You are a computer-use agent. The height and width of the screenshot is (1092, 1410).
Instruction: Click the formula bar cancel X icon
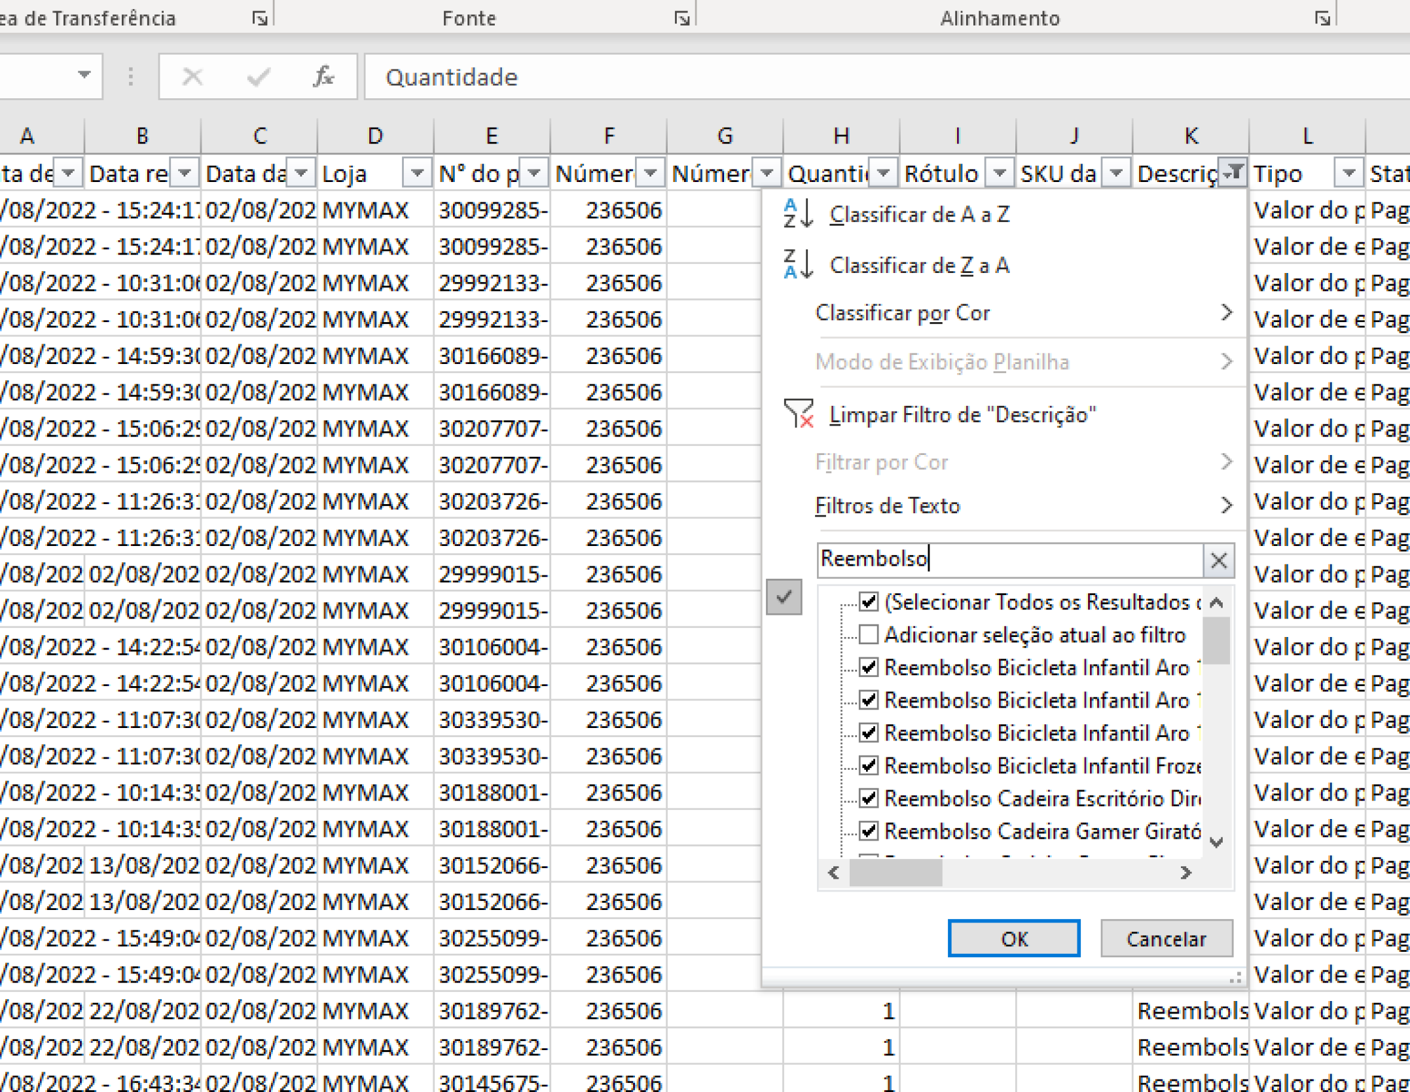[x=192, y=77]
